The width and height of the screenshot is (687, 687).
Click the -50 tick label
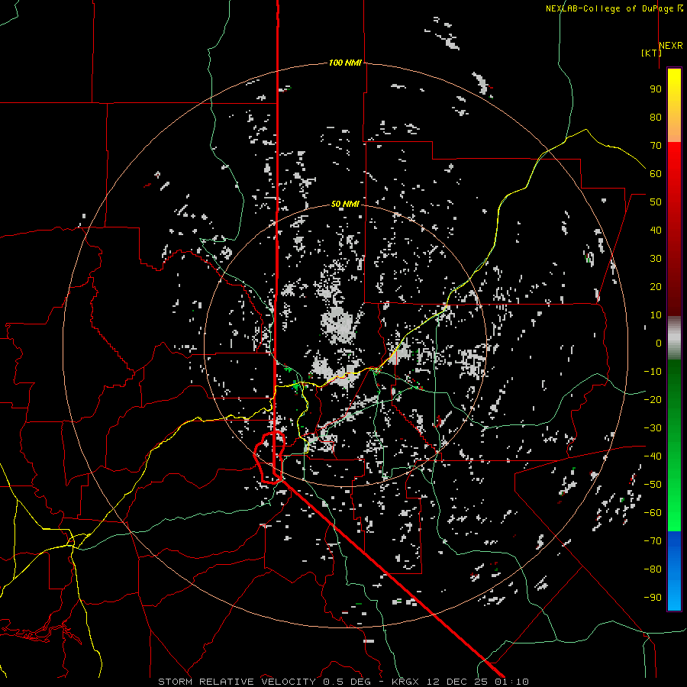[653, 485]
